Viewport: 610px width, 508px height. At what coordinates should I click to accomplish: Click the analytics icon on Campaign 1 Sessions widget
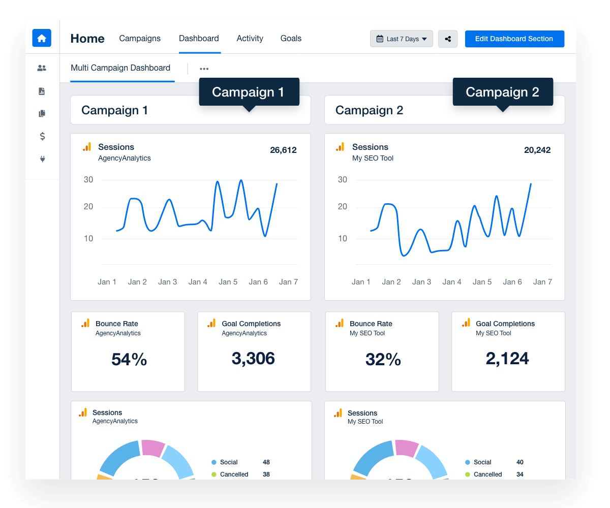pos(86,146)
